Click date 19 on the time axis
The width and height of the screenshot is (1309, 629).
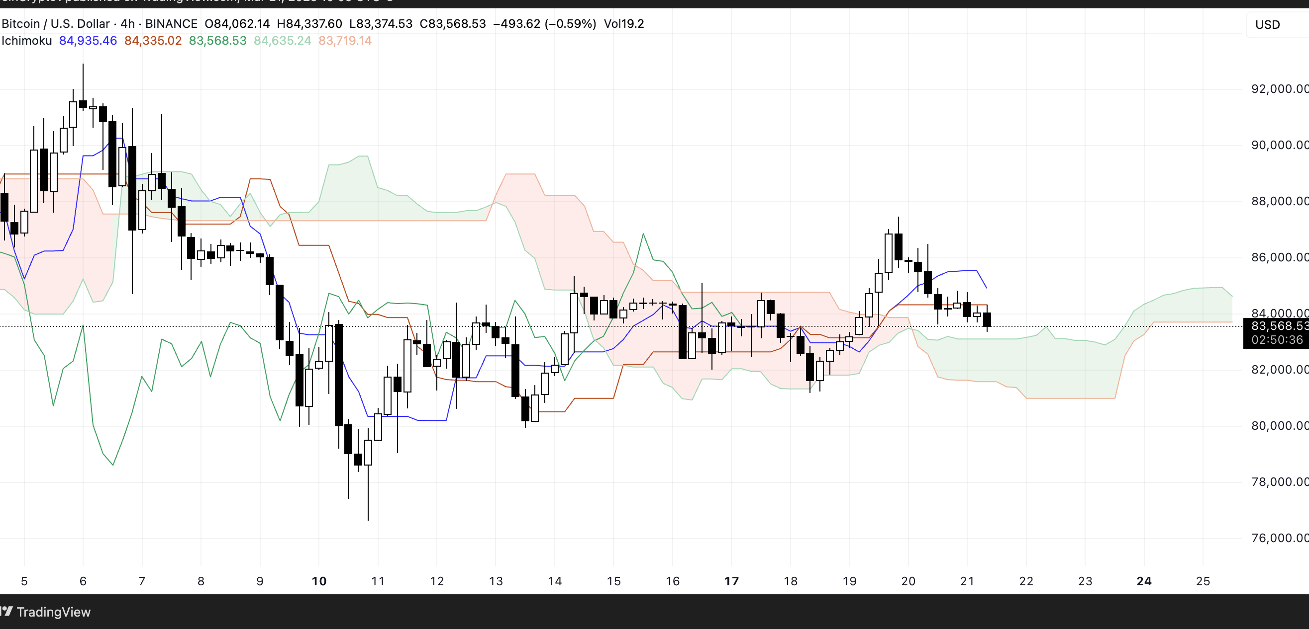tap(849, 581)
